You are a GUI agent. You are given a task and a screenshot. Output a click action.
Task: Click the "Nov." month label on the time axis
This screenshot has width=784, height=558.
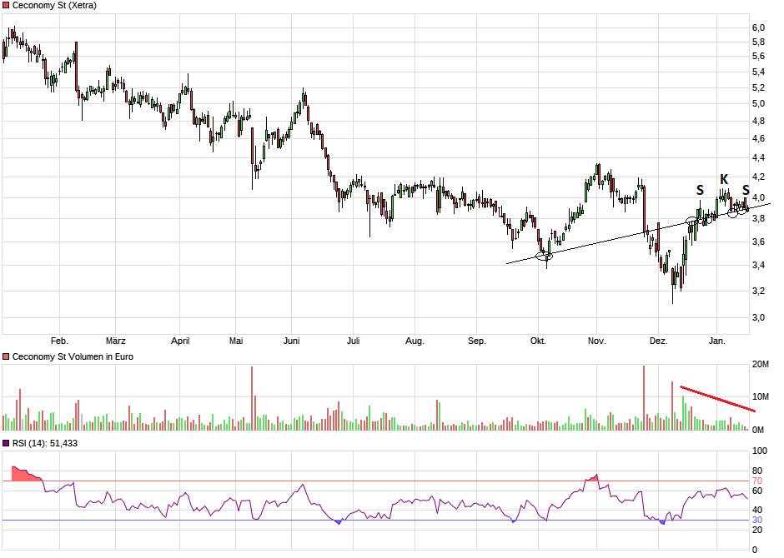click(596, 341)
